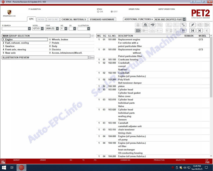Open Task View on taskbar

(12, 168)
